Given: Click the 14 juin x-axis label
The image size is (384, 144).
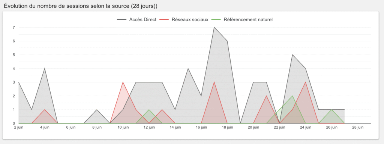Looking at the screenshot, I should [x=175, y=127].
